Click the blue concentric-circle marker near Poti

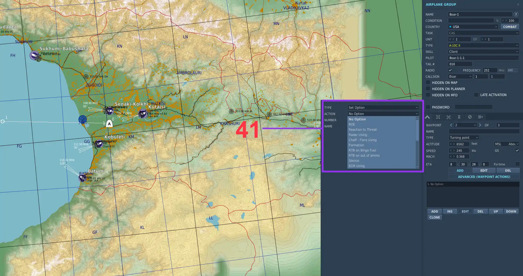click(x=83, y=119)
